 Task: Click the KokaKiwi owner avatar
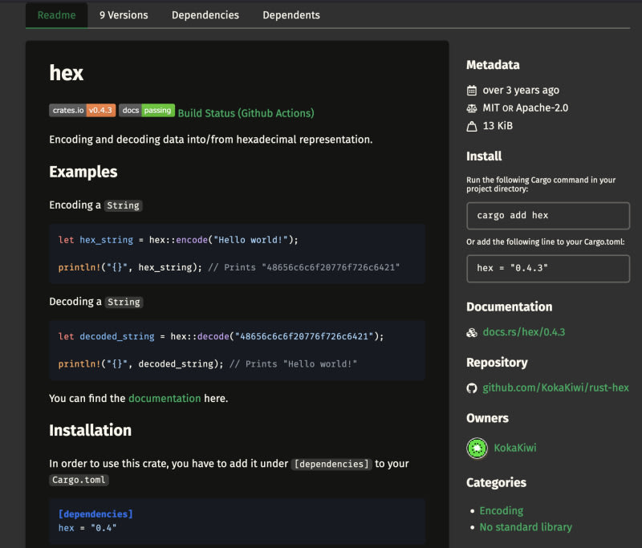coord(477,448)
